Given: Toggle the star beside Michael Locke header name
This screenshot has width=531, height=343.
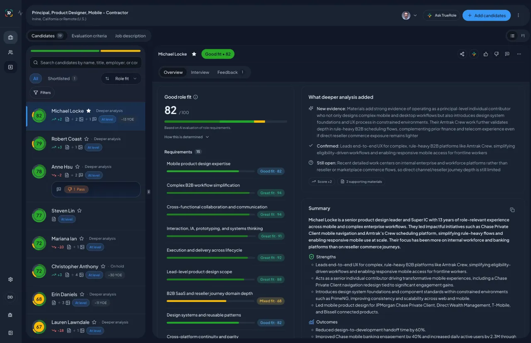Looking at the screenshot, I should [x=194, y=54].
